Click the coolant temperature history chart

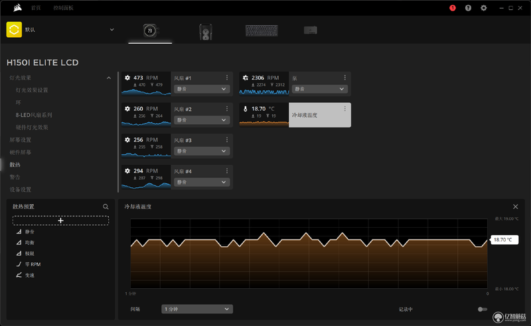click(x=309, y=254)
